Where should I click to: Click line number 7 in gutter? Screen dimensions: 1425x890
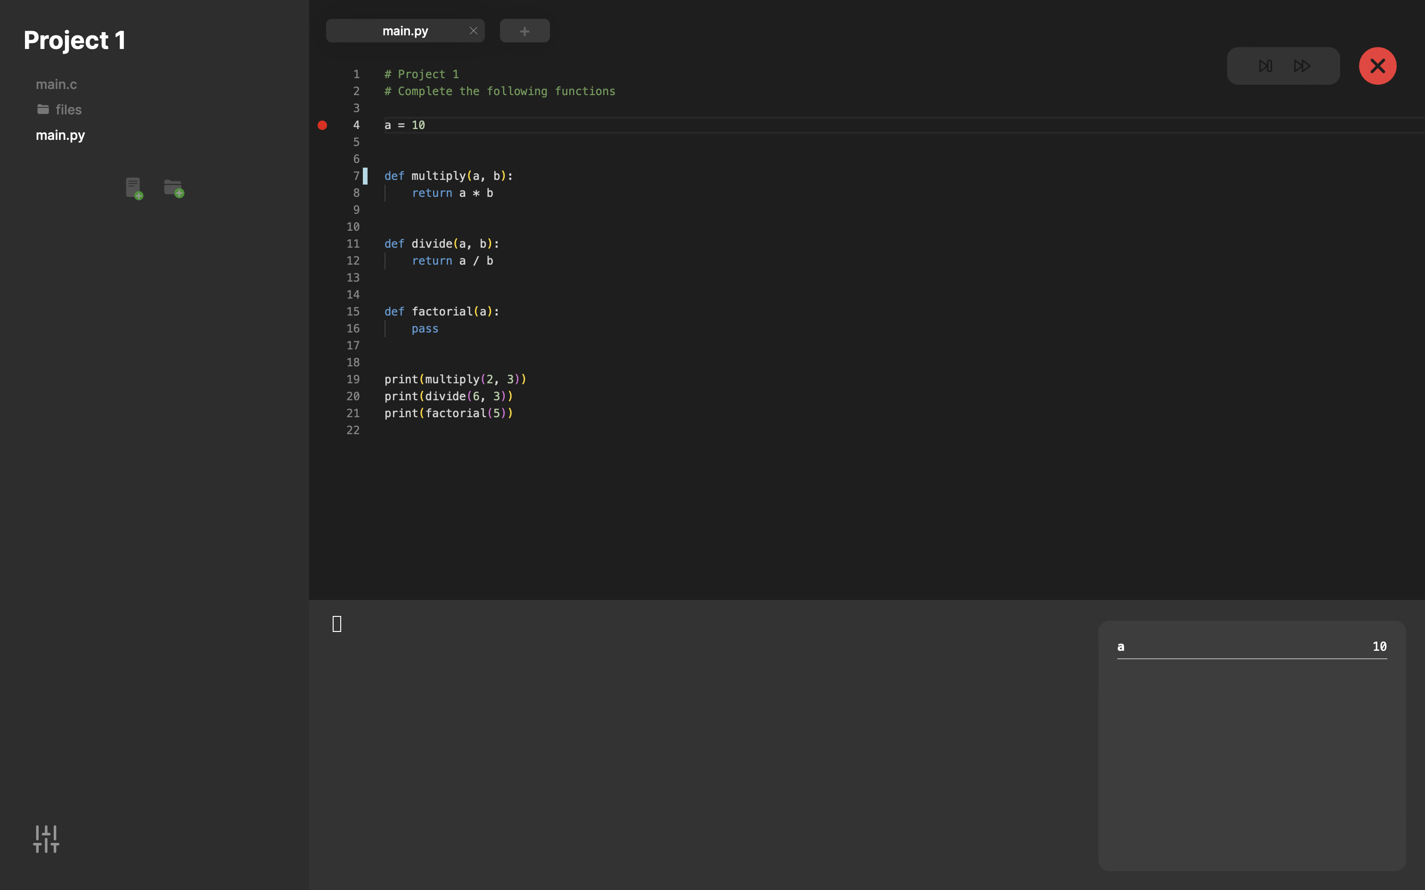[356, 176]
